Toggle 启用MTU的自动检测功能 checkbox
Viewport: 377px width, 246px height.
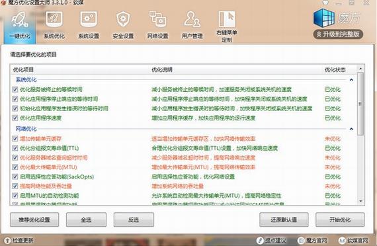coord(15,196)
